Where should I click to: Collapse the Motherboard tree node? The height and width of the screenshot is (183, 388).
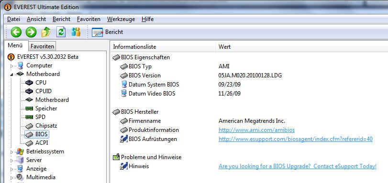pos(11,75)
